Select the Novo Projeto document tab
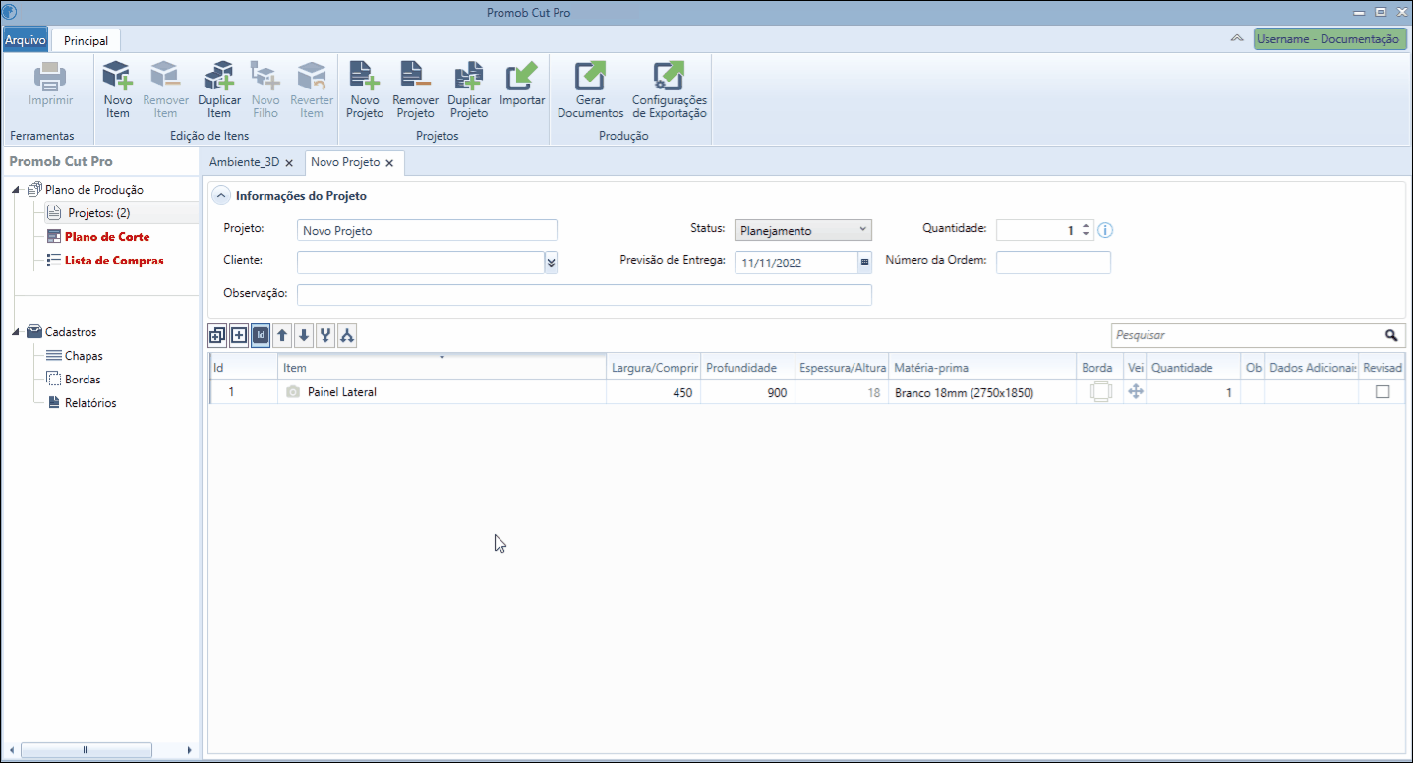Screen dimensions: 1413x763 click(344, 162)
